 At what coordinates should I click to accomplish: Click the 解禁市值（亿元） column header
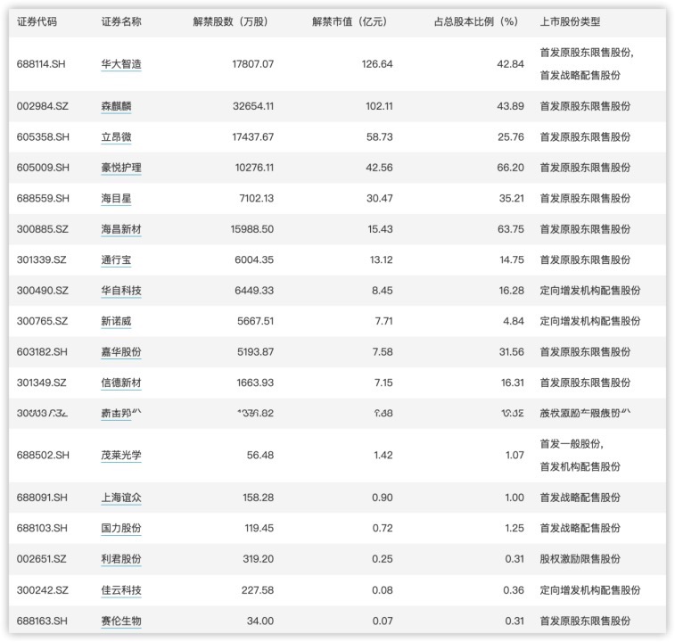[352, 21]
